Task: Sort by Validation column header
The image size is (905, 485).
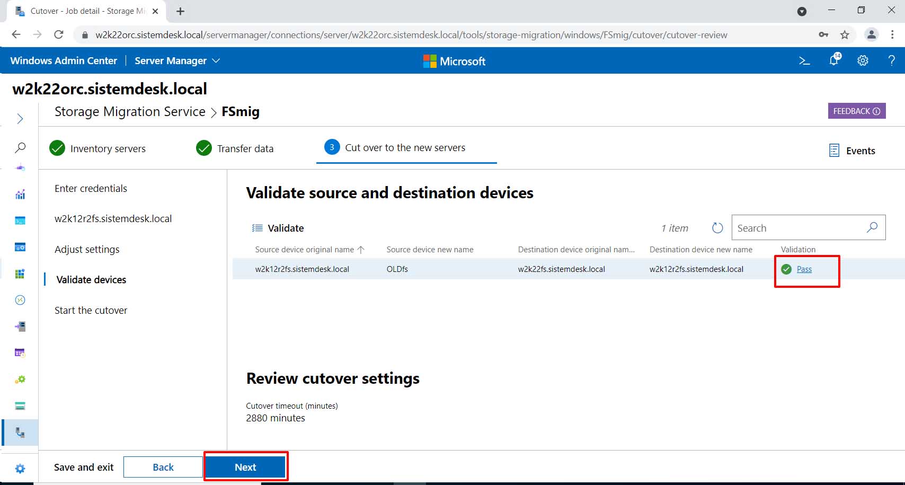Action: (798, 250)
